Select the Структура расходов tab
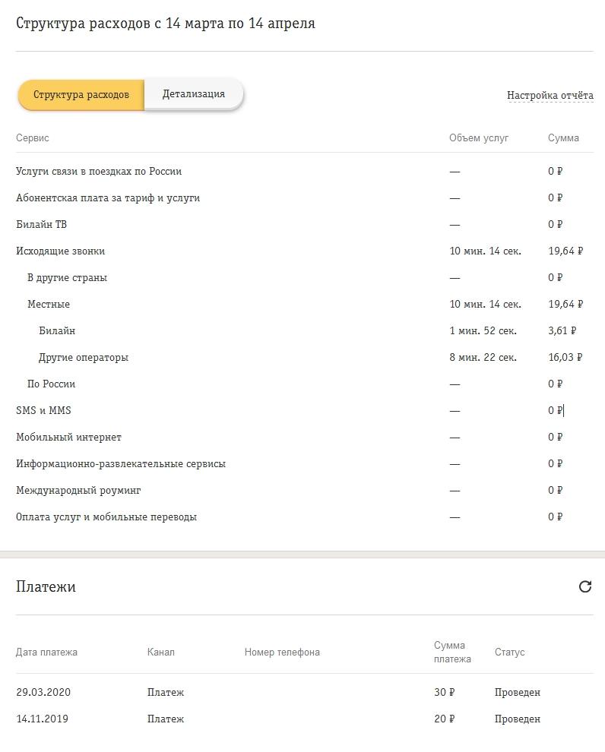605x752 pixels. (81, 94)
